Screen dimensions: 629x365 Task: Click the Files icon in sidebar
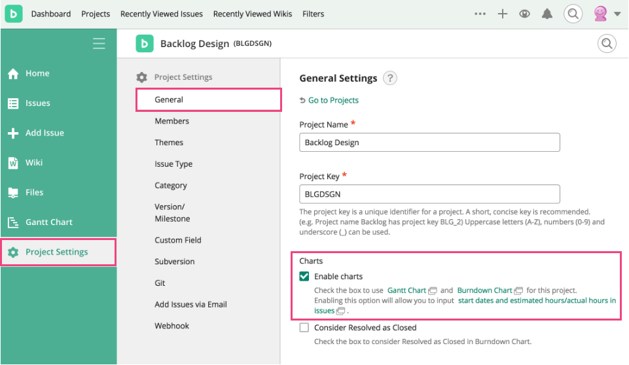[13, 192]
